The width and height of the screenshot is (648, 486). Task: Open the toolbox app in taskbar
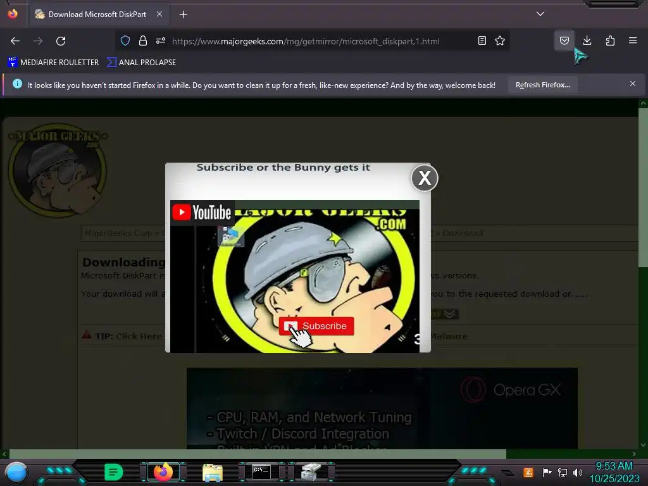coord(311,472)
